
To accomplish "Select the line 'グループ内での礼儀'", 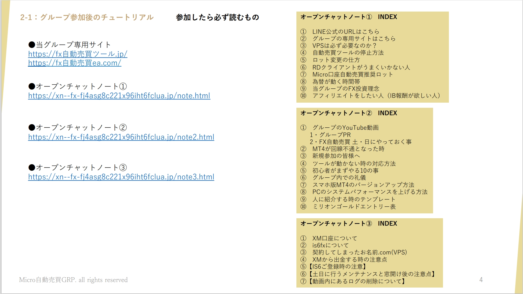I will tap(339, 177).
